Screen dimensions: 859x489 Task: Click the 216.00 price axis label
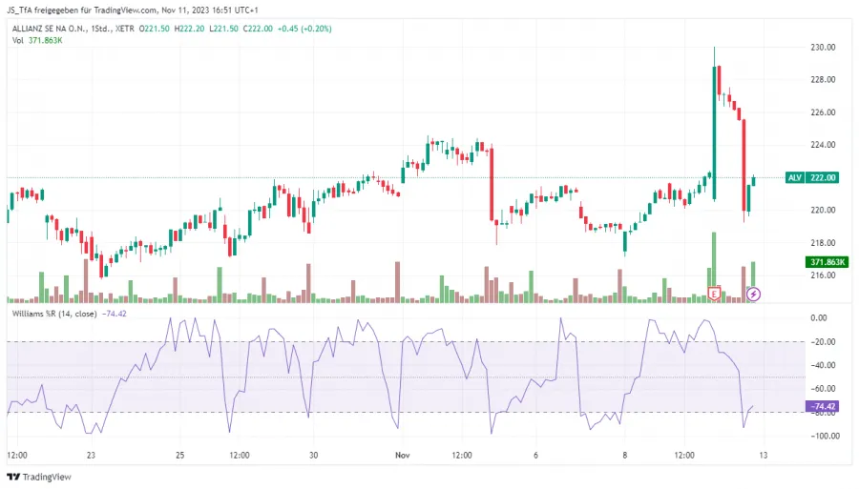(x=823, y=275)
